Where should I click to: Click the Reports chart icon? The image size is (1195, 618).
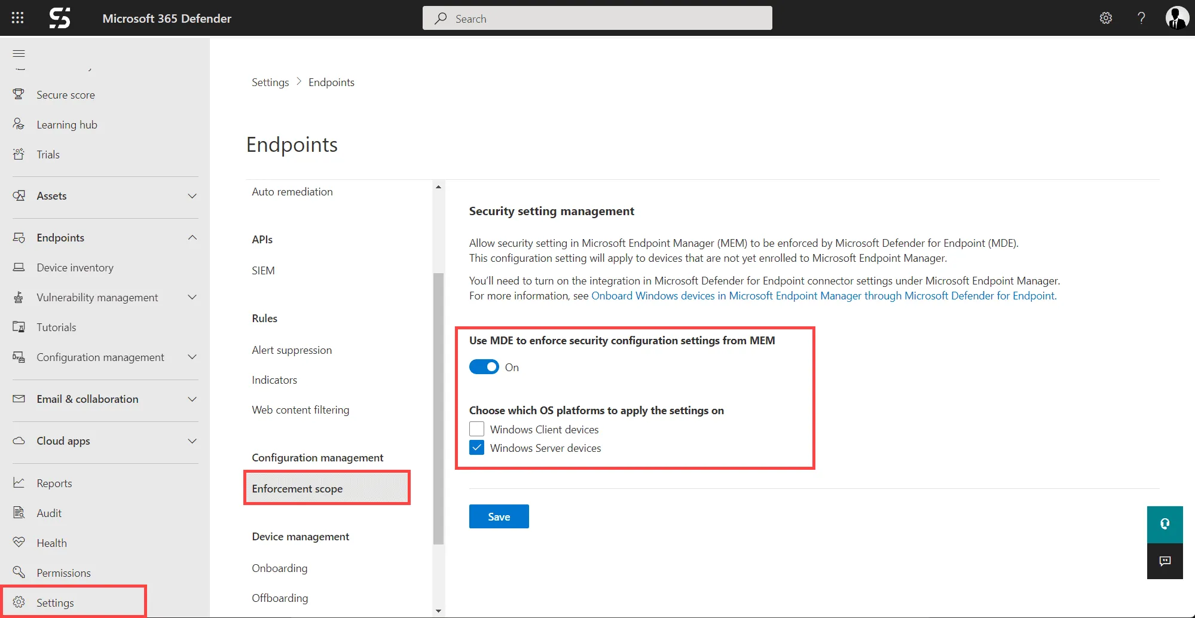(19, 482)
